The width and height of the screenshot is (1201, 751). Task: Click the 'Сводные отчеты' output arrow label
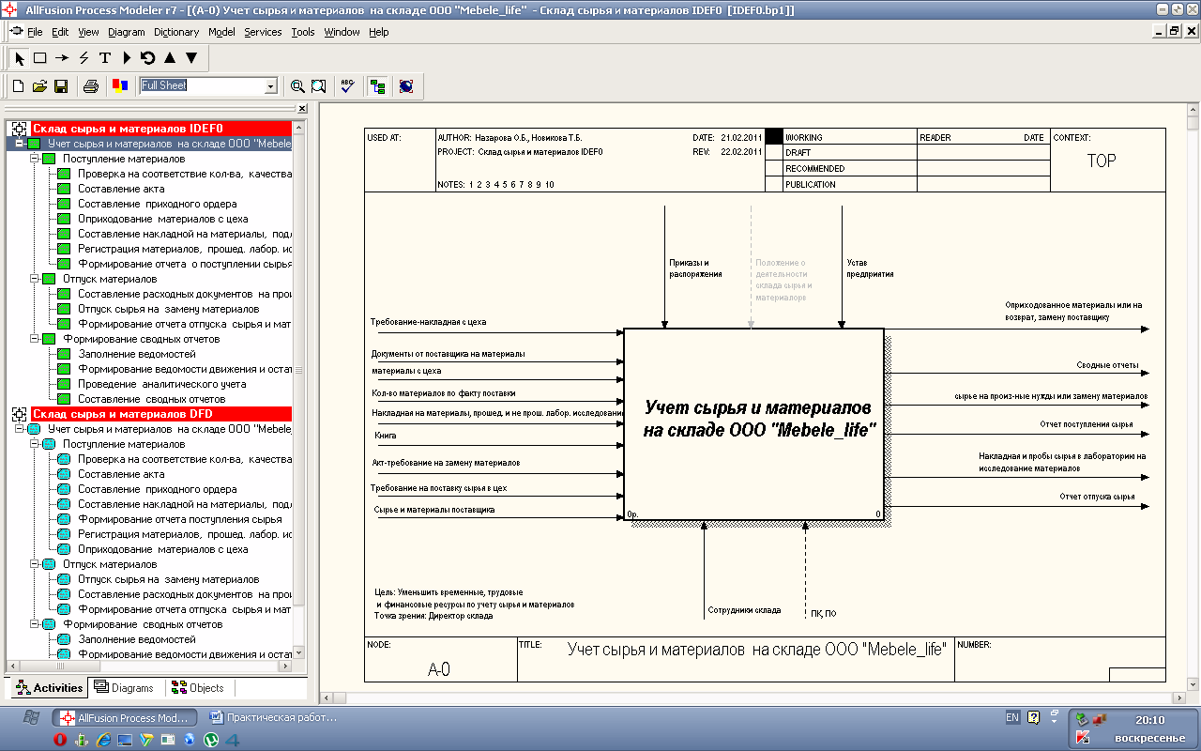1107,365
